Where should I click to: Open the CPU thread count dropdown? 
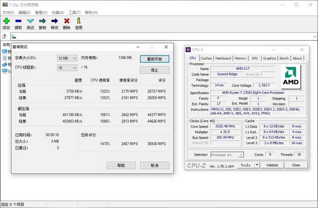click(67, 67)
